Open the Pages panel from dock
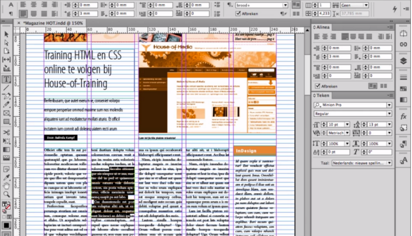The height and width of the screenshot is (236, 412). (x=403, y=33)
